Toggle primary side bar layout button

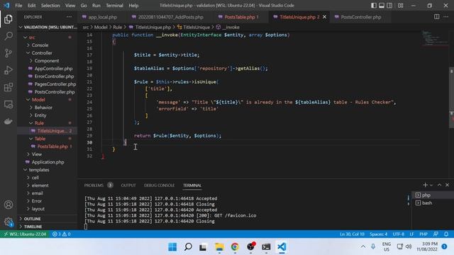pyautogui.click(x=374, y=6)
